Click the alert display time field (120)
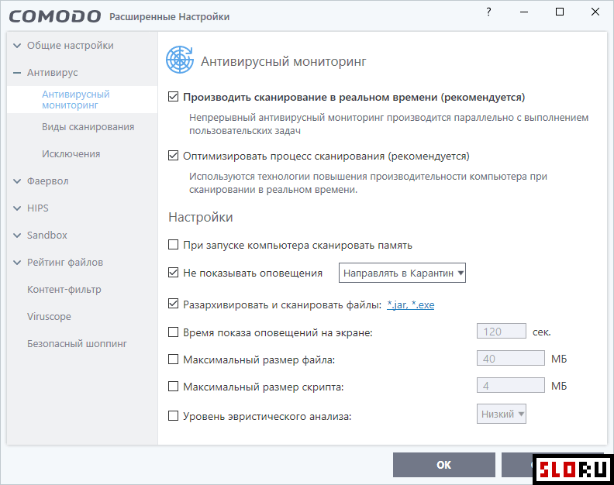This screenshot has width=614, height=485. tap(502, 331)
